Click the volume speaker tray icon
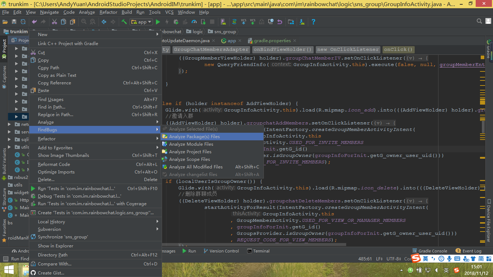493x277 pixels. (x=437, y=270)
